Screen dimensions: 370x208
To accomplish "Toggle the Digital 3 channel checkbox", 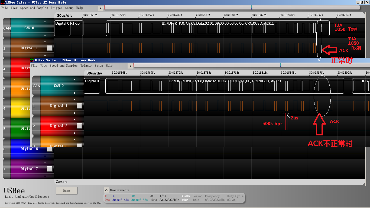I will pyautogui.click(x=79, y=145).
